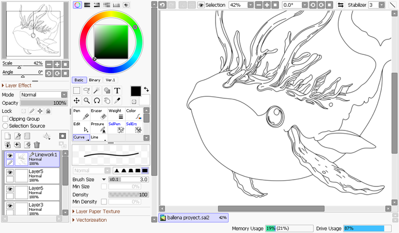Hide the Layer5 layer
Image resolution: width=399 pixels, height=233 pixels.
click(x=10, y=172)
